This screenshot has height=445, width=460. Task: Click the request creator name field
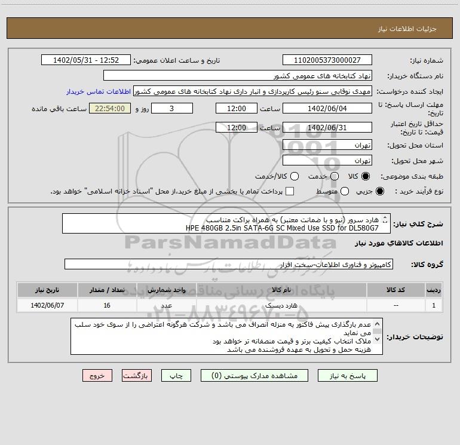click(x=253, y=91)
